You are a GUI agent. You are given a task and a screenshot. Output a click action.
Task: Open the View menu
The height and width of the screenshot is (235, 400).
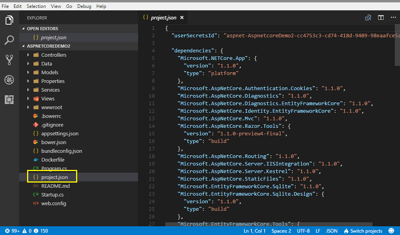pyautogui.click(x=56, y=6)
